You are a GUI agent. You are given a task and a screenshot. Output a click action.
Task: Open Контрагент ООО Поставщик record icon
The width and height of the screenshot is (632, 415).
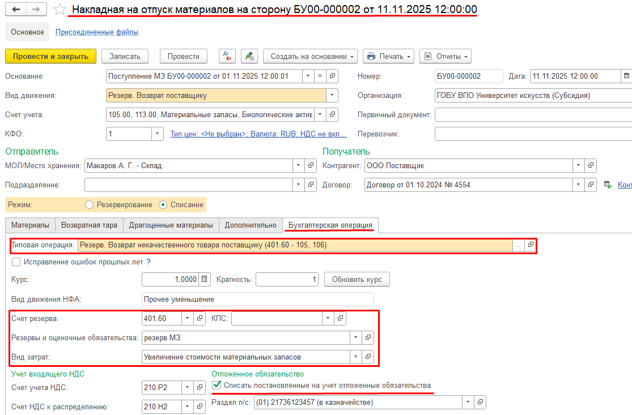[591, 165]
